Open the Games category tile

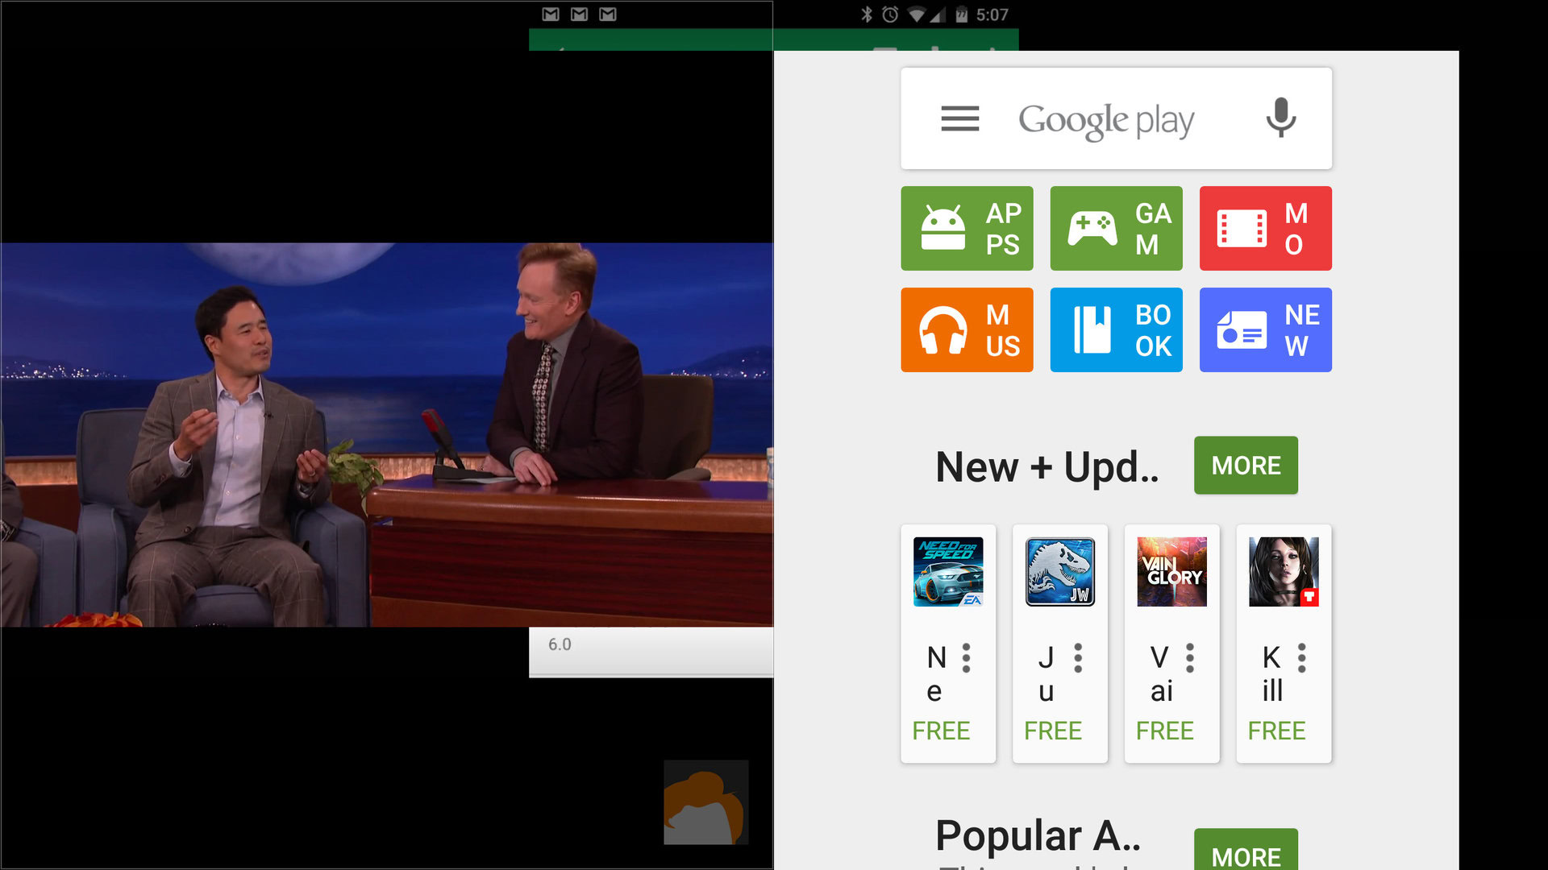[x=1116, y=229]
